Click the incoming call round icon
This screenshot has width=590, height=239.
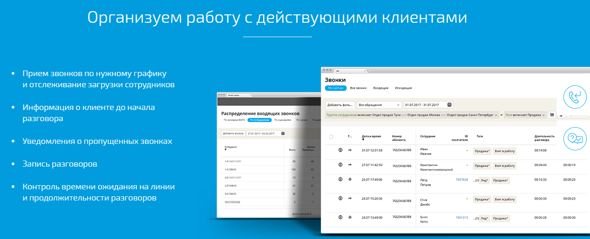[575, 97]
